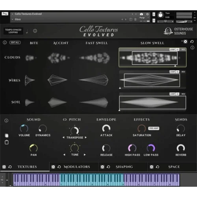The image size is (197, 197).
Task: Switch to the Modulators tab
Action: pos(77,167)
